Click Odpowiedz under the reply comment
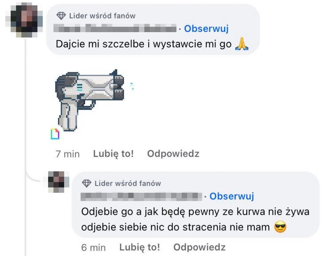Image resolution: width=329 pixels, height=256 pixels. click(x=199, y=247)
